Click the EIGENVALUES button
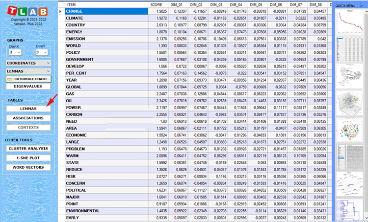Image resolution: width=368 pixels, height=222 pixels. coord(28,87)
